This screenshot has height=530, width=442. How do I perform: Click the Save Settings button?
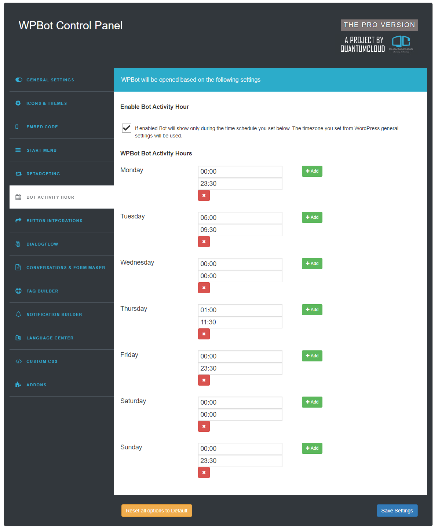click(397, 511)
